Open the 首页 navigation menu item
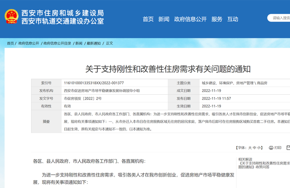Viewport: 290px width, 188px height. pos(148,19)
